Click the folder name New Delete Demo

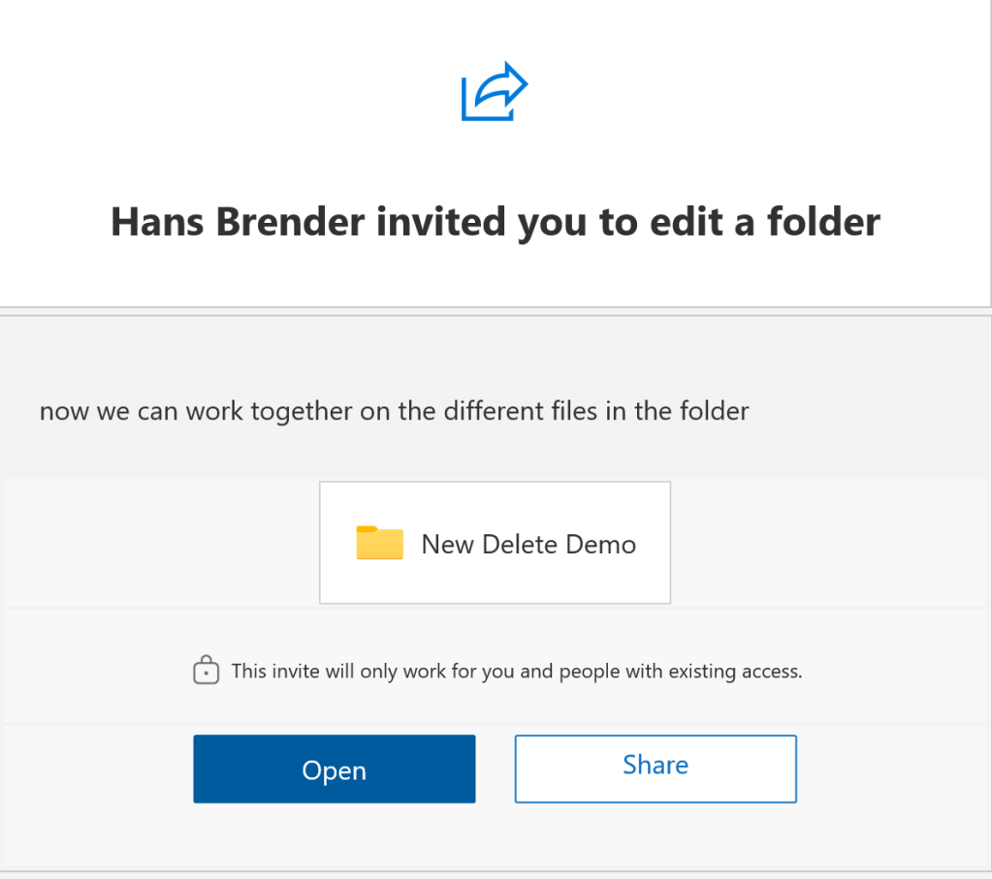528,544
